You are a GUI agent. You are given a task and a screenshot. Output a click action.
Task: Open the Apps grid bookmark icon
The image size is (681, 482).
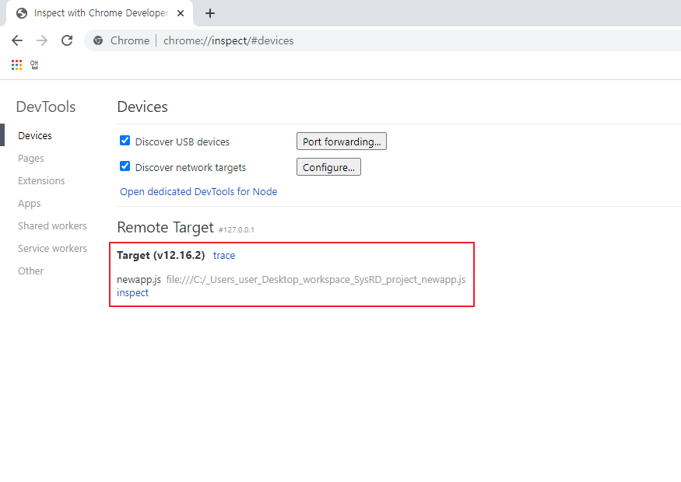[16, 65]
